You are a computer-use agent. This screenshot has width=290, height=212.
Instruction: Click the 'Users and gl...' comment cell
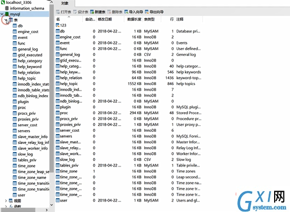[188, 200]
